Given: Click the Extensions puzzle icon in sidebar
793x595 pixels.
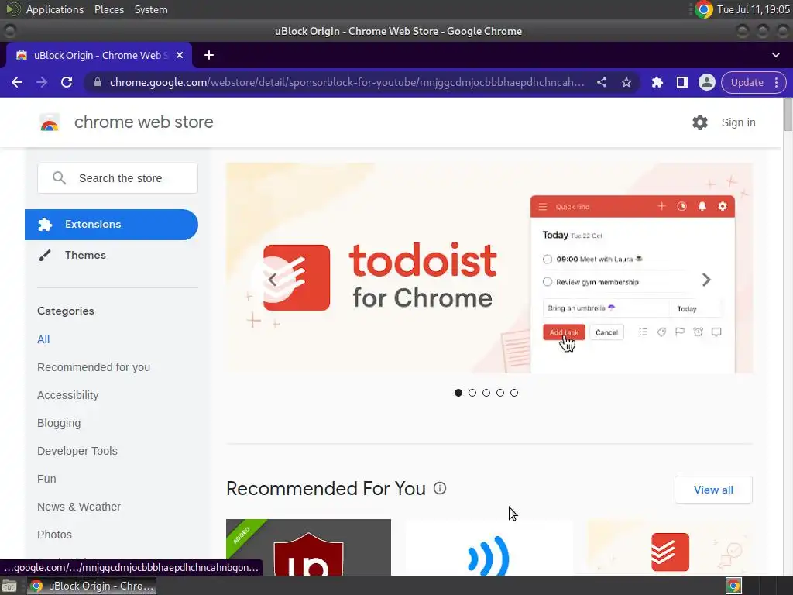Looking at the screenshot, I should pos(45,224).
